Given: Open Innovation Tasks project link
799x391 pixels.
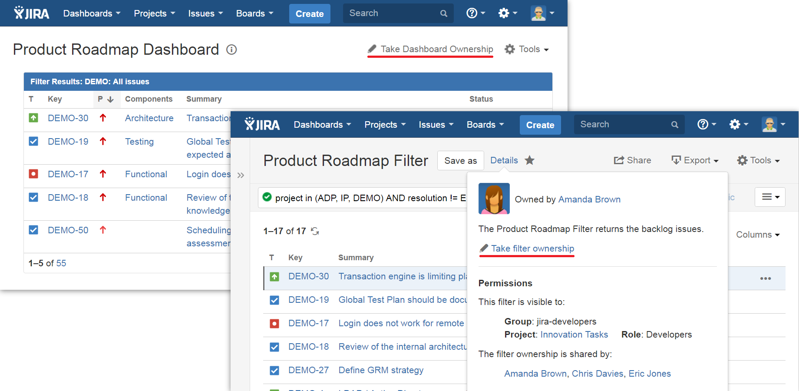Looking at the screenshot, I should [574, 335].
